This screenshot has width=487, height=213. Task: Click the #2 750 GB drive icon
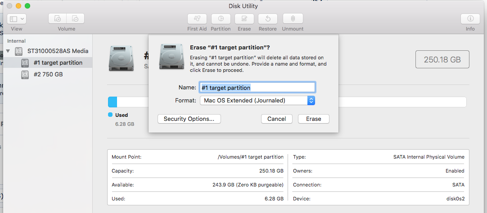[25, 75]
